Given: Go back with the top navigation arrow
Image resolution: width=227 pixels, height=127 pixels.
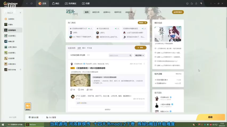Looking at the screenshot, I should click(x=27, y=3).
